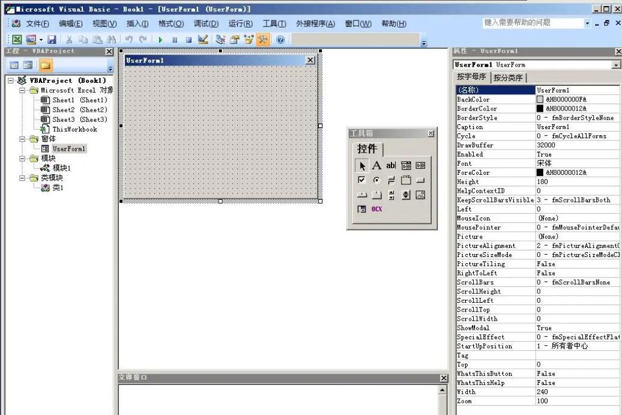Collapse the 窗体 folder
Screen dimensions: 622x415
(22, 139)
